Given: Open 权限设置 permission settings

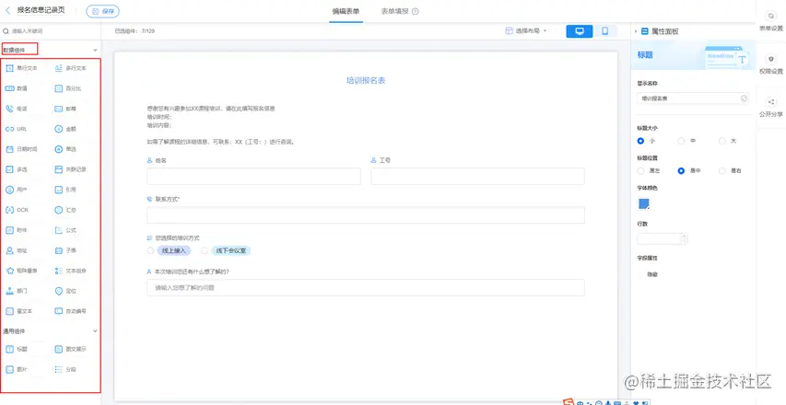Looking at the screenshot, I should click(x=771, y=65).
